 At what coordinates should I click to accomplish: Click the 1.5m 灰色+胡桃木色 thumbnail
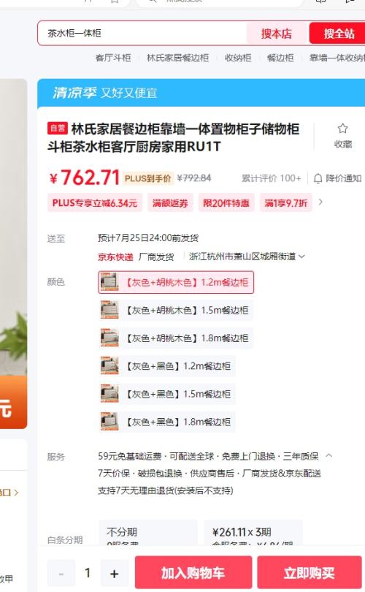pyautogui.click(x=109, y=310)
